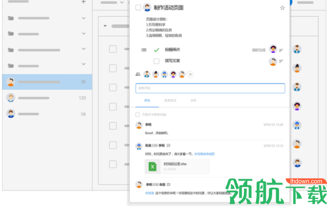Click the 页面设计原则 description text
Screen dimensions: 327x208
(x=157, y=19)
